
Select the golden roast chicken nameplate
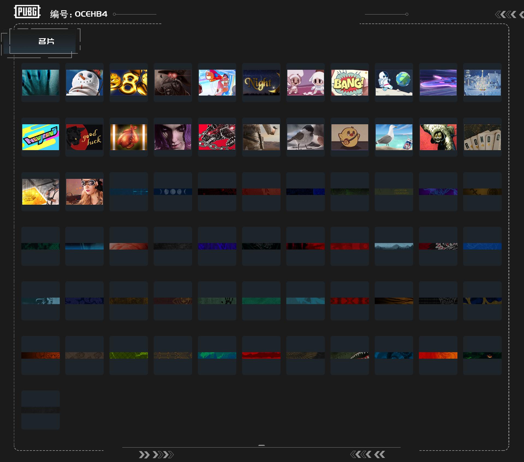[x=129, y=137]
